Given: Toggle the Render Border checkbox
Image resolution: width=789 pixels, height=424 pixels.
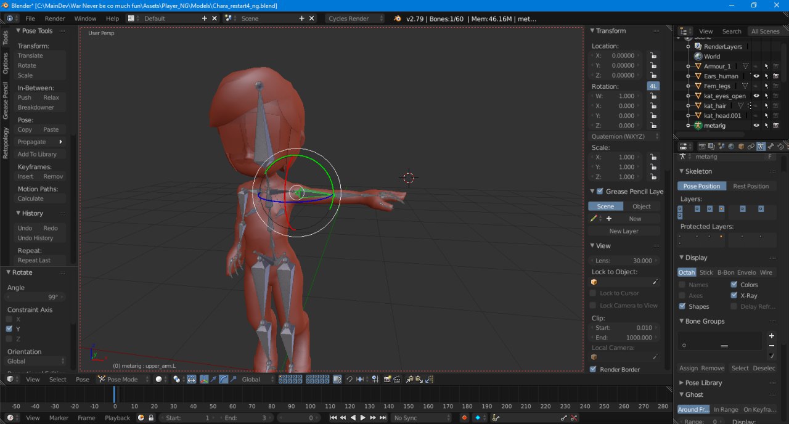Looking at the screenshot, I should [593, 370].
